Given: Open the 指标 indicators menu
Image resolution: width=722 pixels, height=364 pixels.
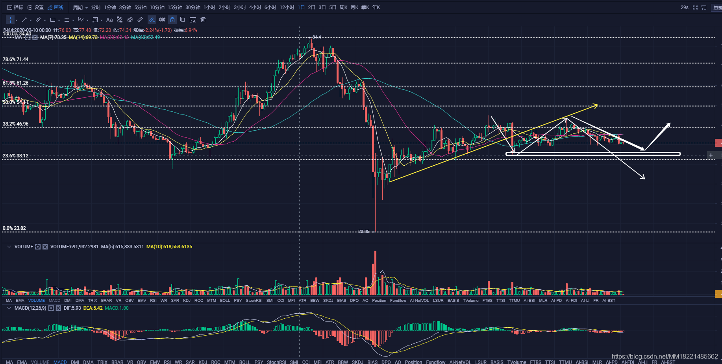Looking at the screenshot, I should point(16,7).
